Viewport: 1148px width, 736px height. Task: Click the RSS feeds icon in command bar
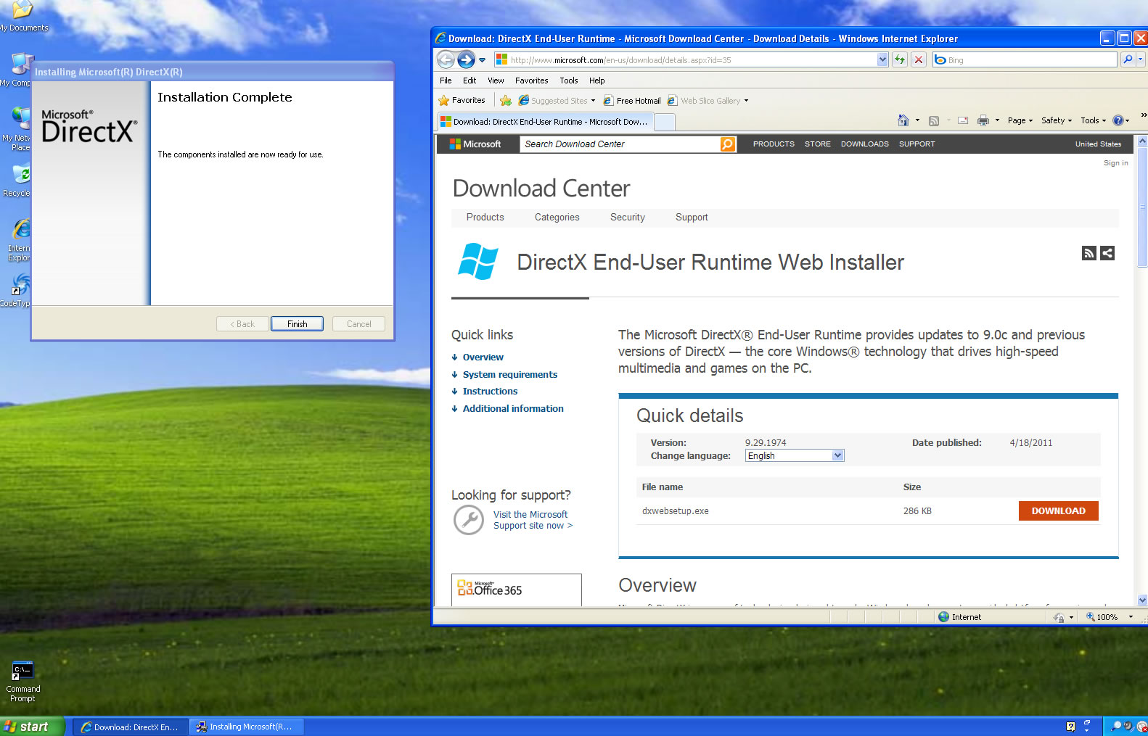click(x=934, y=120)
